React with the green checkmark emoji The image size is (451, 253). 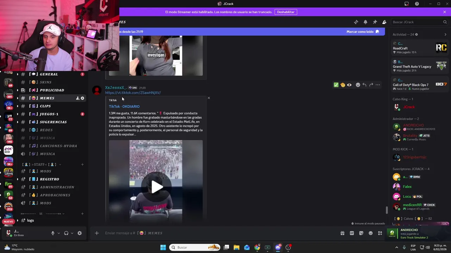336,85
